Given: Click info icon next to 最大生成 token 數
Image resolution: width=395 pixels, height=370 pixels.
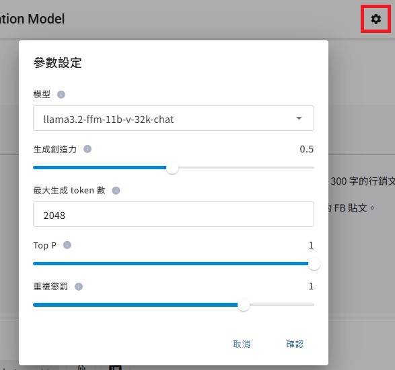Looking at the screenshot, I should coord(116,191).
